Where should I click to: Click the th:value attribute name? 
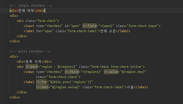(x=111, y=72)
